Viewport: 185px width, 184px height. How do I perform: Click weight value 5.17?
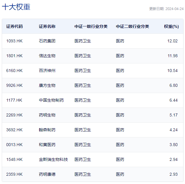pyautogui.click(x=173, y=115)
